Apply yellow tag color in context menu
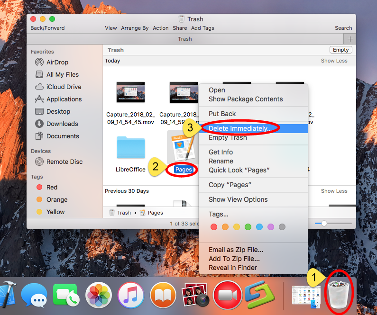The width and height of the screenshot is (377, 315). (x=237, y=227)
